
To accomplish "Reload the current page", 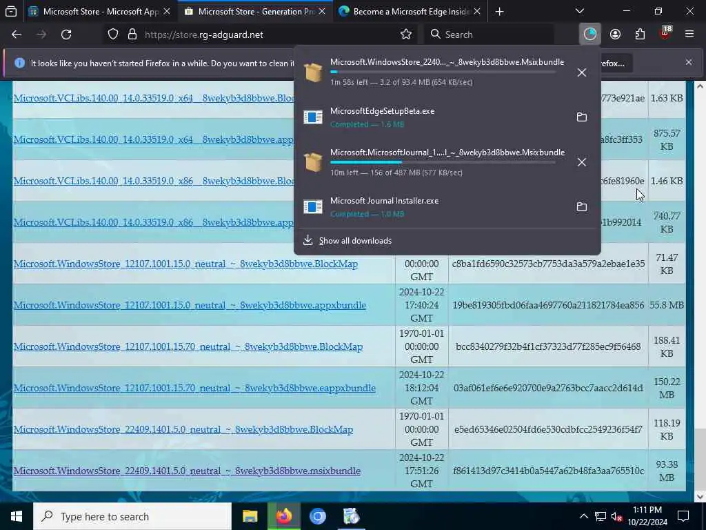I will click(66, 35).
